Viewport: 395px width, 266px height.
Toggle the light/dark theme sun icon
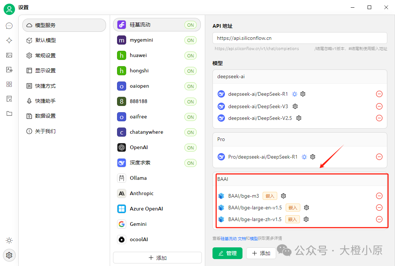point(9,240)
